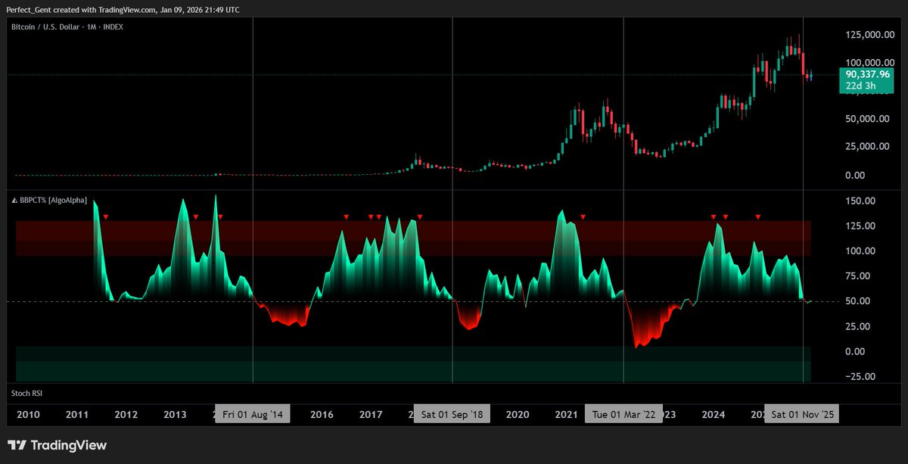Click the 25,000.00 price axis value

pyautogui.click(x=867, y=147)
